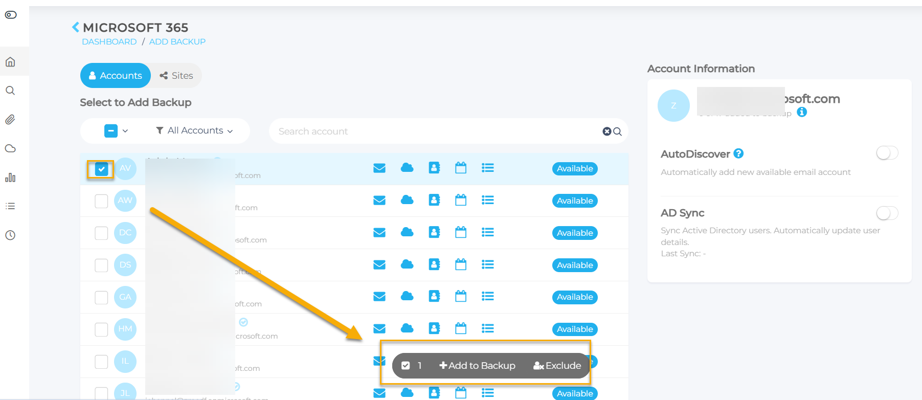Open search from the sidebar magnifier icon
922x400 pixels.
pyautogui.click(x=10, y=91)
